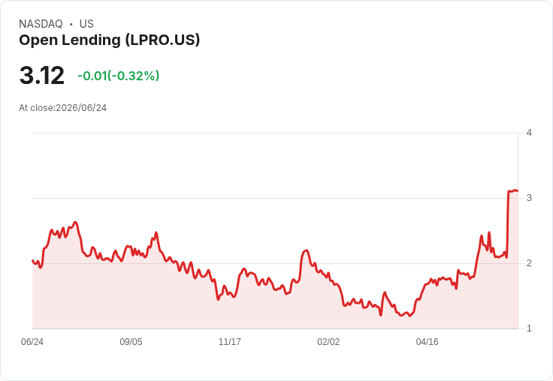553x381 pixels.
Task: Click the y-axis label 2
Action: (x=529, y=263)
